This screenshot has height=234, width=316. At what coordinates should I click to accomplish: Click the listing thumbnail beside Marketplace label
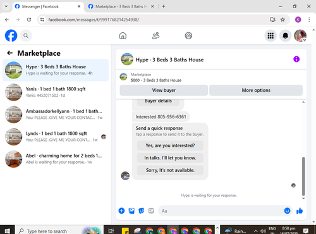coord(123,77)
